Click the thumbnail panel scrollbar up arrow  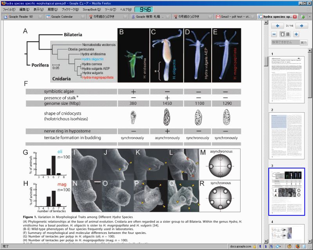click(310, 51)
